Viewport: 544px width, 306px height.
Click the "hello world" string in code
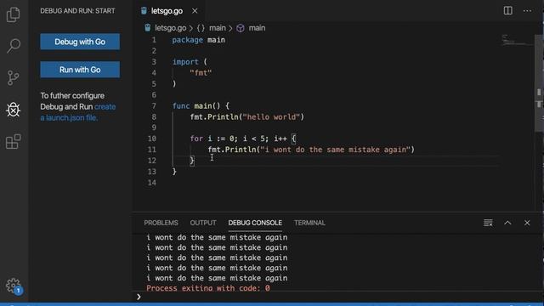[x=271, y=117]
